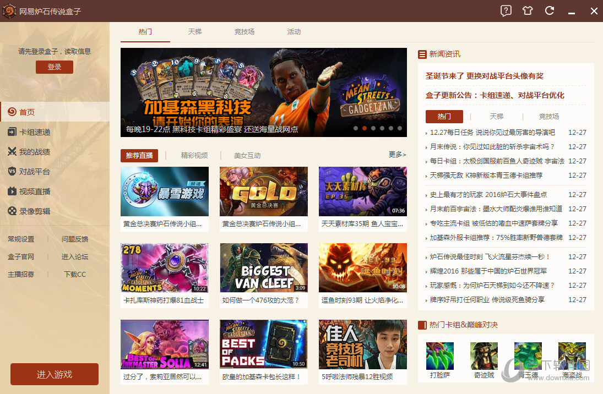The width and height of the screenshot is (603, 394).
Task: Click the shirt-shaped skin changer icon
Action: 528,10
